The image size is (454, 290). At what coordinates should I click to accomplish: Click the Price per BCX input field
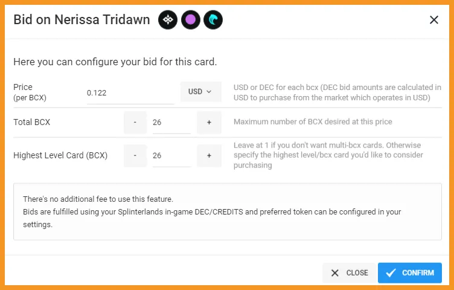(x=130, y=93)
